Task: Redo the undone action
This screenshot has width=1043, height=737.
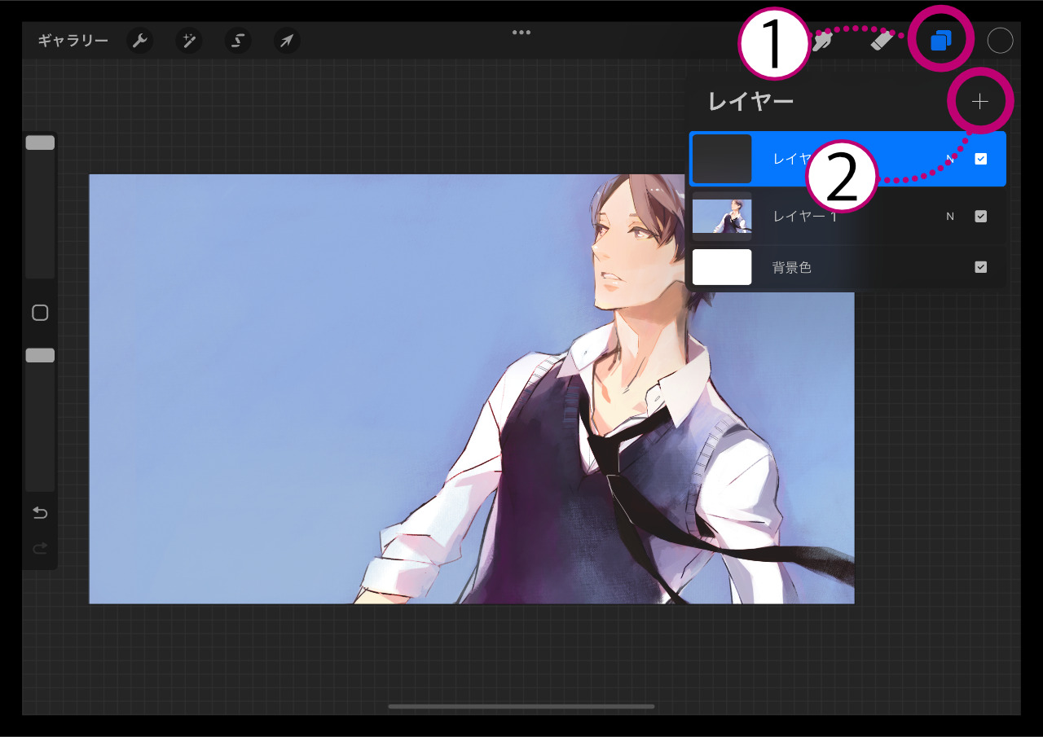Action: point(40,549)
